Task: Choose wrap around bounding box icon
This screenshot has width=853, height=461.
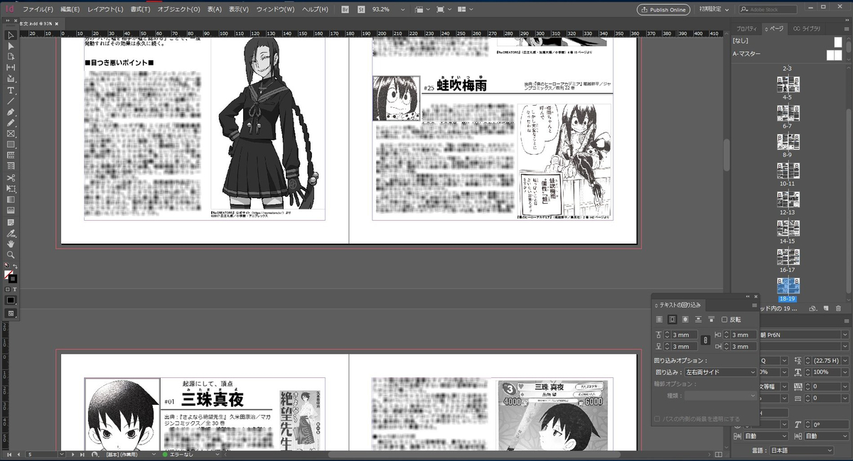Action: [x=672, y=320]
